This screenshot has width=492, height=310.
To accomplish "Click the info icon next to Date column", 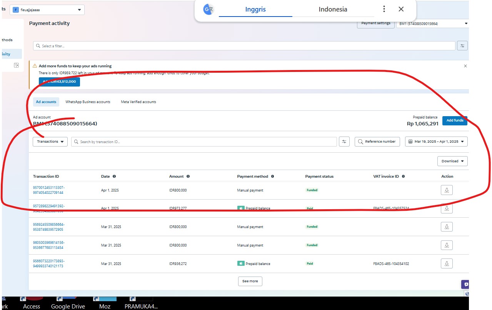I will [114, 177].
